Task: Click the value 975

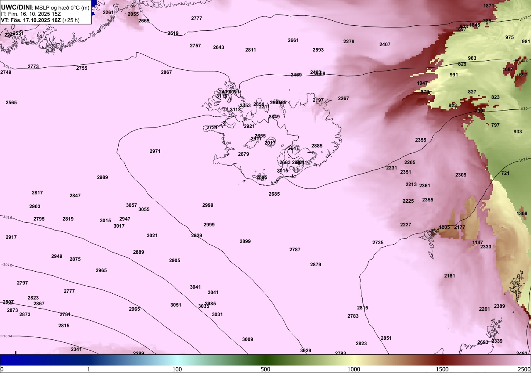Action: [x=509, y=37]
